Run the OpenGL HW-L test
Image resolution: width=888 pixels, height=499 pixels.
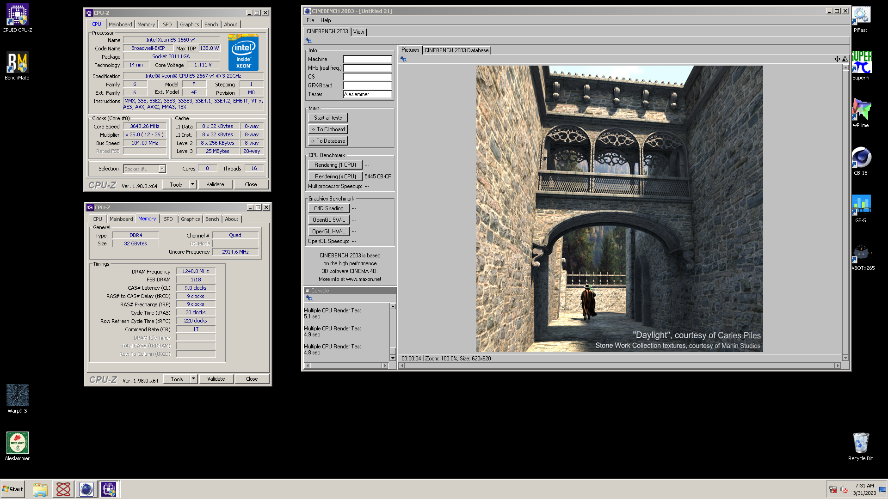click(329, 231)
